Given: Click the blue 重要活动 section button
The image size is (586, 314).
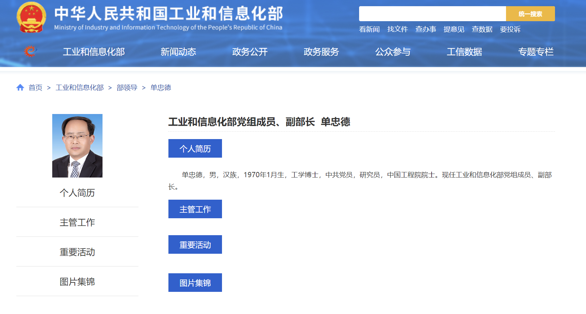Looking at the screenshot, I should pos(195,245).
